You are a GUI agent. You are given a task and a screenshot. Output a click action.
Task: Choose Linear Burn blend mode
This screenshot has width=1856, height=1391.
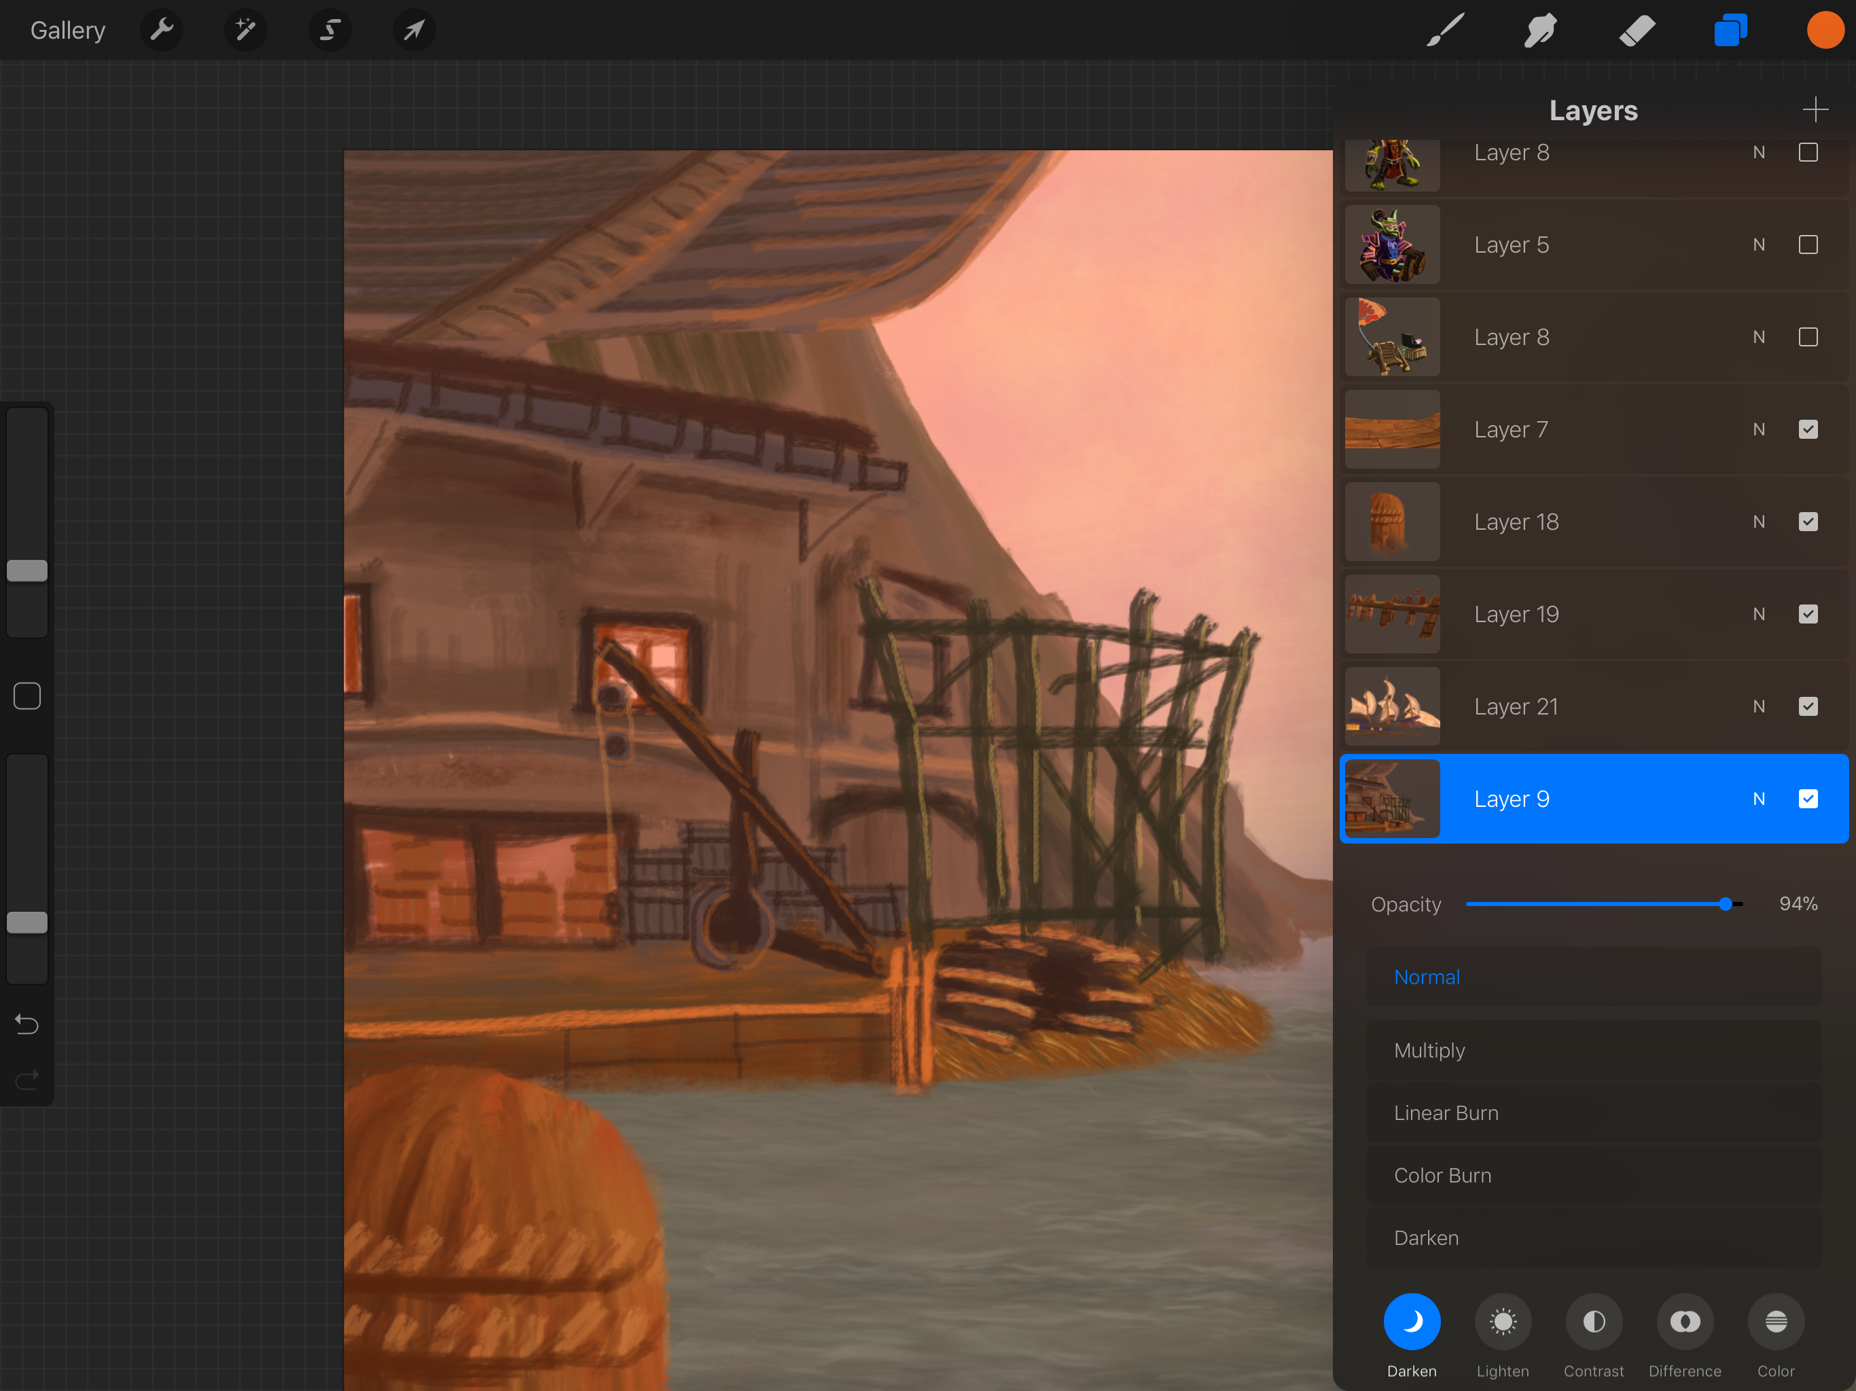click(x=1594, y=1113)
